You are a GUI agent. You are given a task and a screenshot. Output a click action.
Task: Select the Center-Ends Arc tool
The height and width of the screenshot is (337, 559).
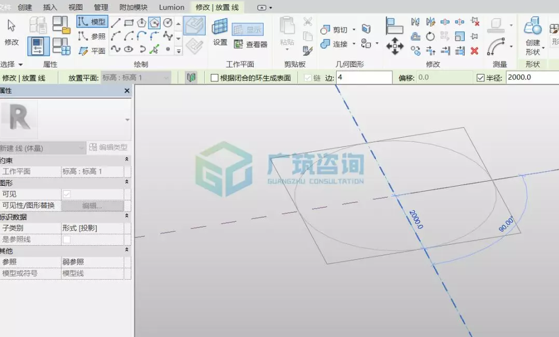(129, 36)
